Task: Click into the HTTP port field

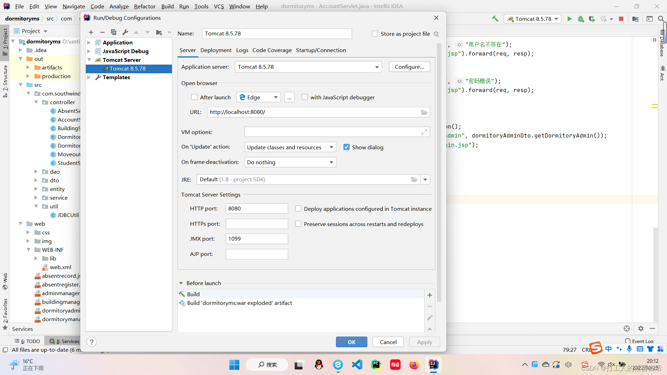Action: [257, 208]
